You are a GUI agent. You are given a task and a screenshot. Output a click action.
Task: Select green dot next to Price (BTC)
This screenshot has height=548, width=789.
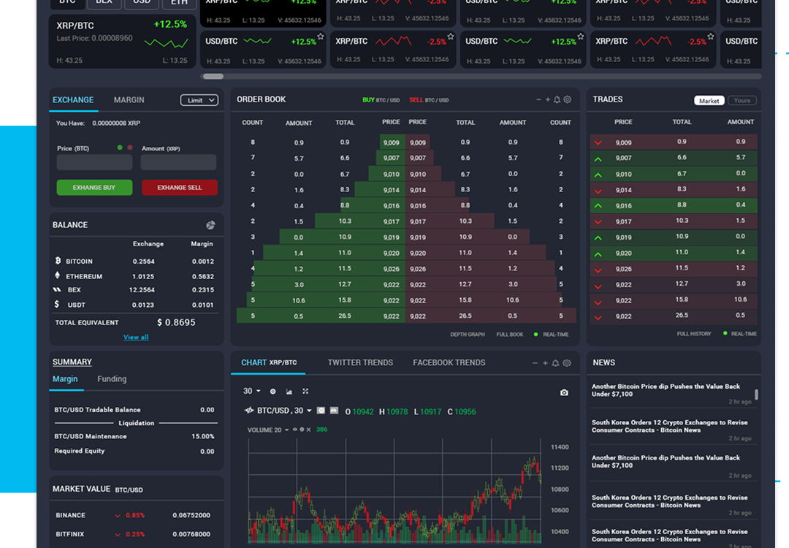pyautogui.click(x=120, y=148)
